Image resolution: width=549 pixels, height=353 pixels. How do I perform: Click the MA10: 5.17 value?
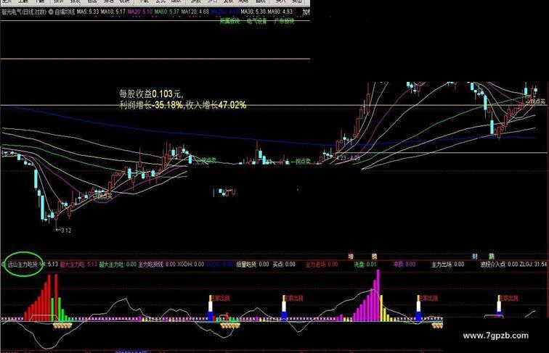(x=113, y=12)
